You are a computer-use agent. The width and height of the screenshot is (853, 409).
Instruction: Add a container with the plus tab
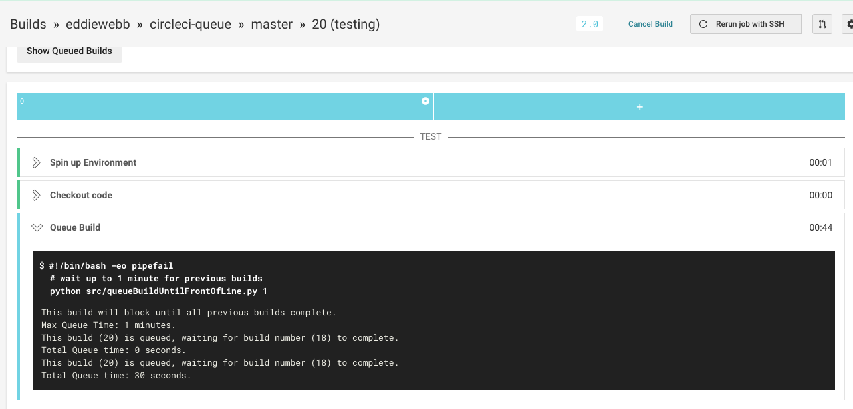tap(640, 106)
